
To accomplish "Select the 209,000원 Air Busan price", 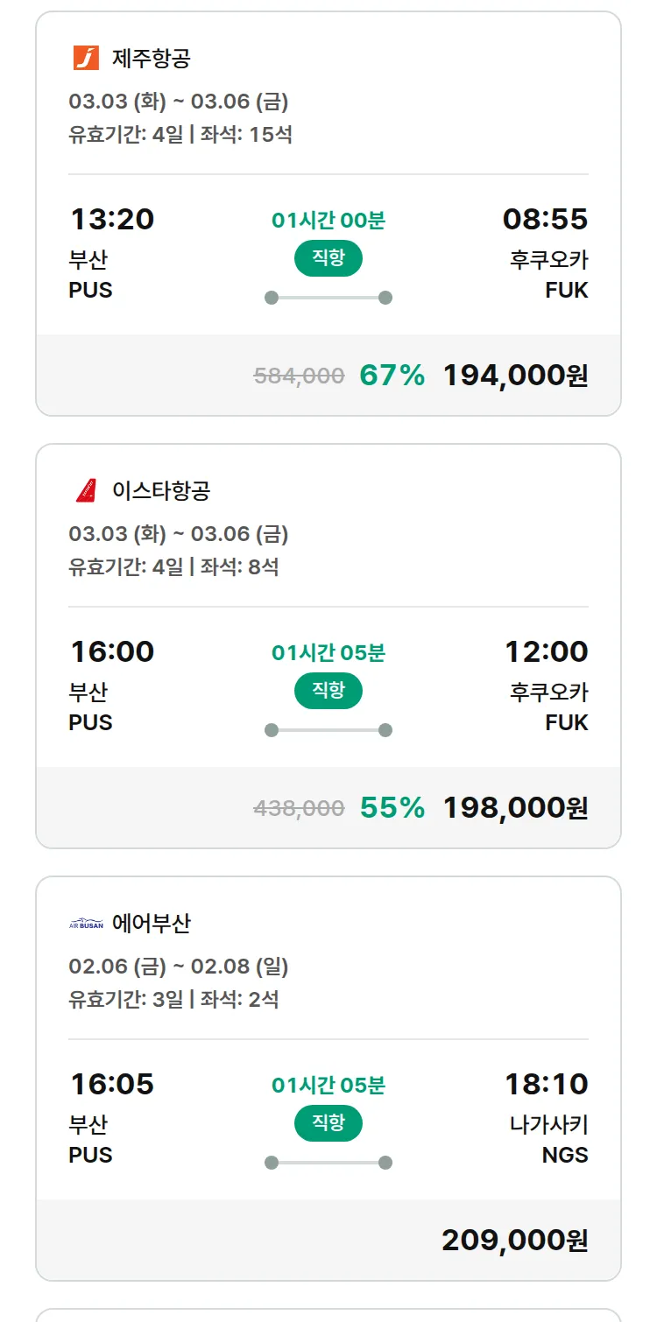I will click(x=515, y=1241).
